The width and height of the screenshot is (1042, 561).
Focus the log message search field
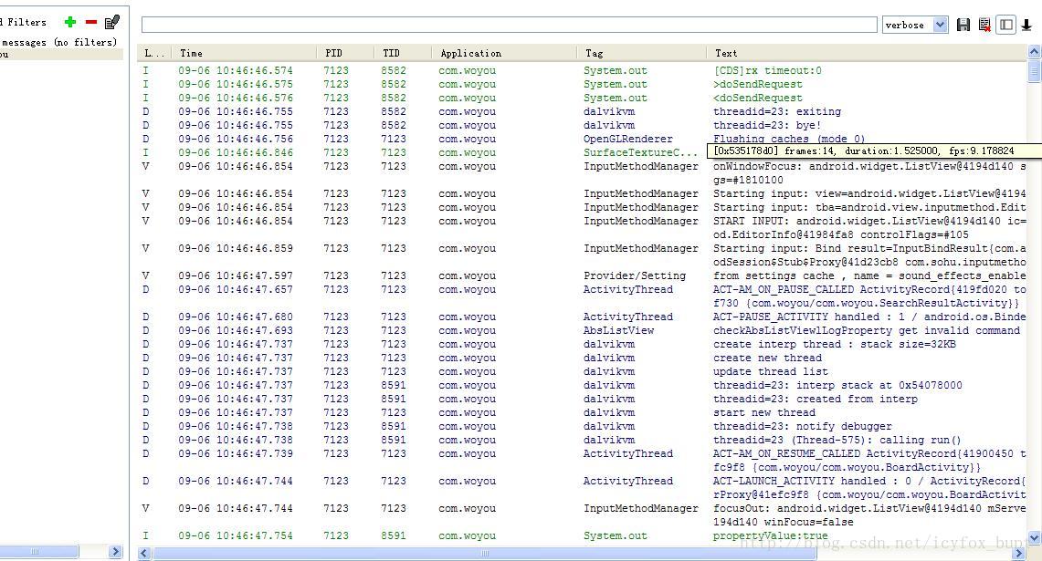tap(509, 25)
